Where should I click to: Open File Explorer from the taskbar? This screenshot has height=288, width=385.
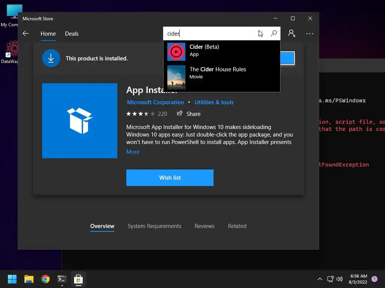coord(29,279)
